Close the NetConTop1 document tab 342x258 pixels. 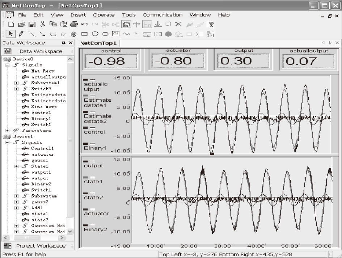click(x=337, y=43)
